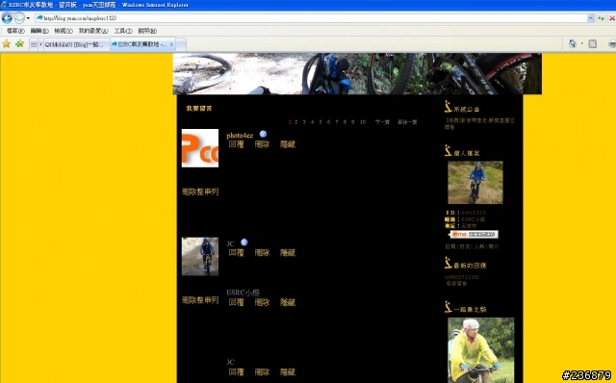Close the ESRC車友集散地 tab
This screenshot has height=383, width=616.
(171, 44)
